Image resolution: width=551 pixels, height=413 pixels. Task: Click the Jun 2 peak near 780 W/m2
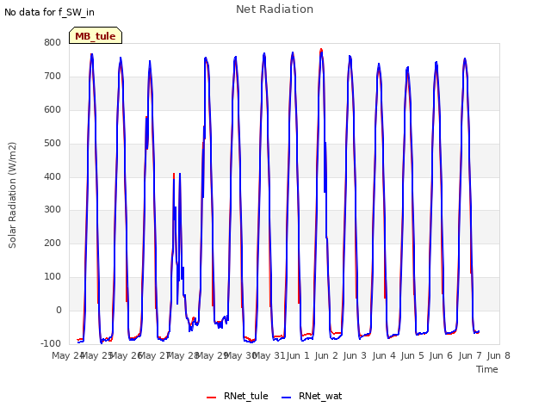pyautogui.click(x=321, y=51)
